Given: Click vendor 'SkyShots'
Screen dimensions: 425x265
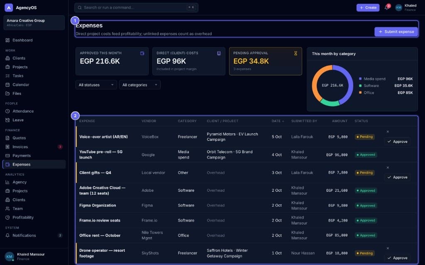Looking at the screenshot, I should 150,253.
